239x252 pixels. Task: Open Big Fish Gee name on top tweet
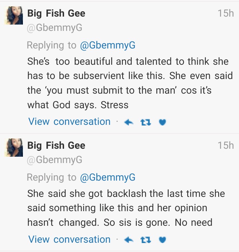coord(56,14)
